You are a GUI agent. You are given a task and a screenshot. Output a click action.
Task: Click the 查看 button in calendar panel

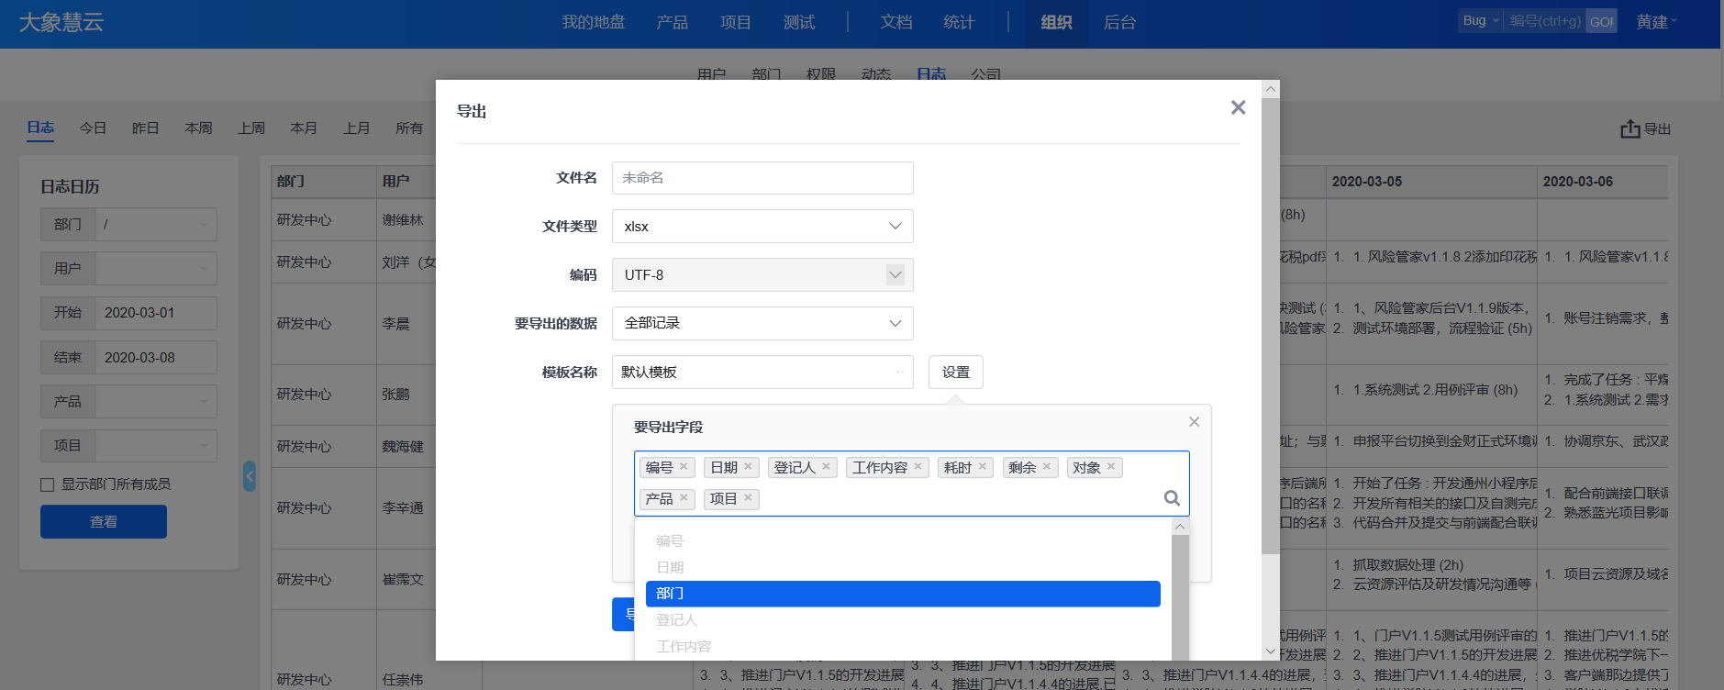click(104, 522)
